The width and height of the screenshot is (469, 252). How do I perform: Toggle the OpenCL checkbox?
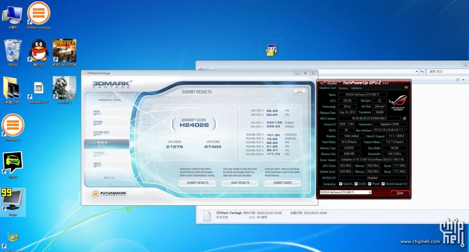341,184
